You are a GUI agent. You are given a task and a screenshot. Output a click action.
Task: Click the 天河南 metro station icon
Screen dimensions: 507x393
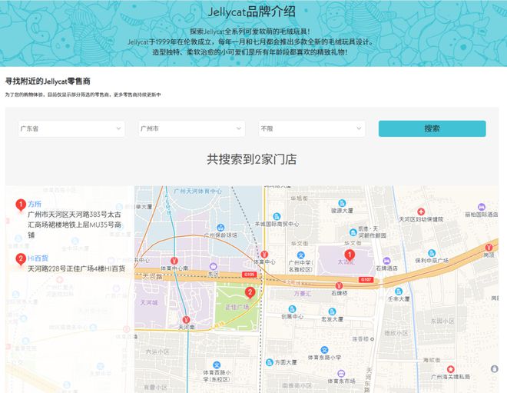click(x=186, y=320)
